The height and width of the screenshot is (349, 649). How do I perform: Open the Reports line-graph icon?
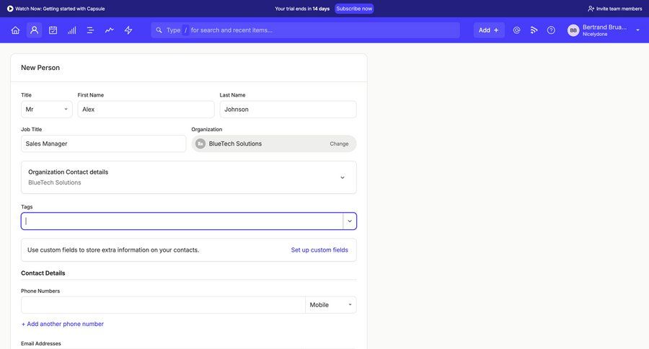coord(109,30)
